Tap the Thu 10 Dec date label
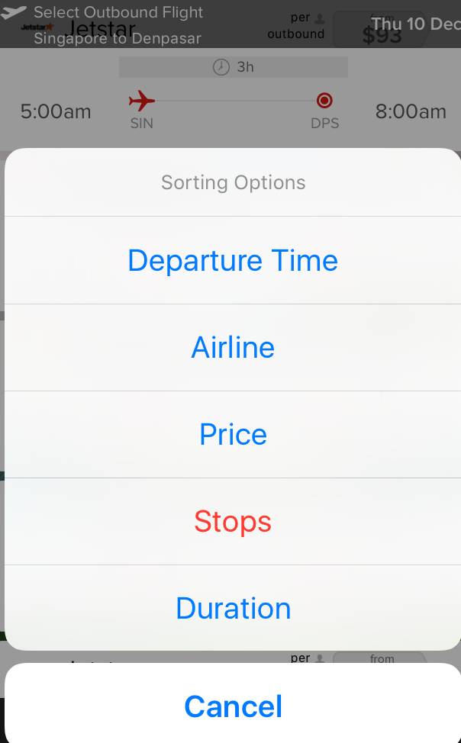This screenshot has height=743, width=461. click(416, 24)
